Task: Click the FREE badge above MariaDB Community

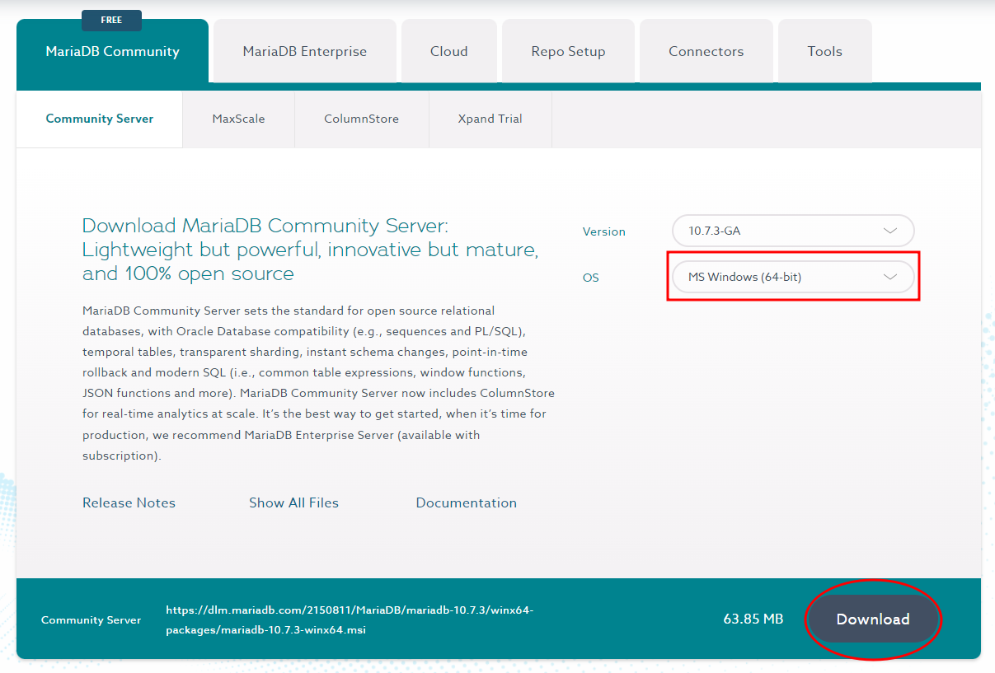Action: (x=111, y=21)
